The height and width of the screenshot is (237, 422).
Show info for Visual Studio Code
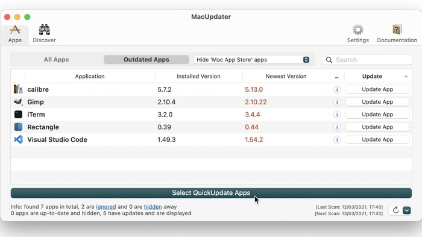point(337,139)
